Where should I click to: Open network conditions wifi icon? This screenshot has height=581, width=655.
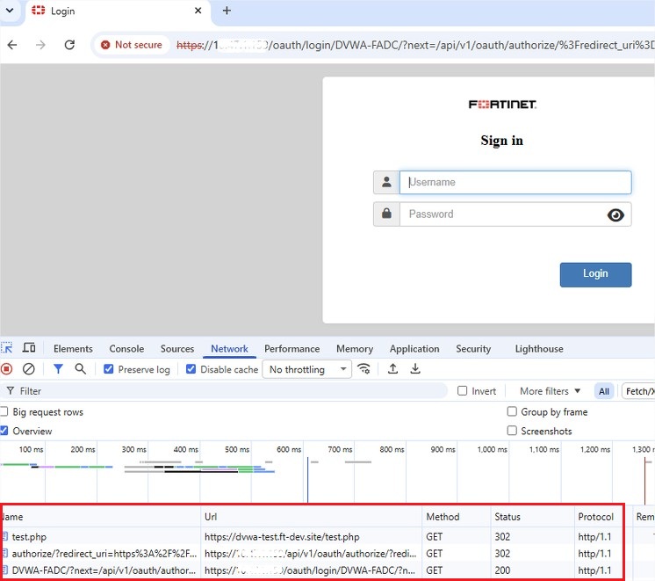pyautogui.click(x=363, y=369)
